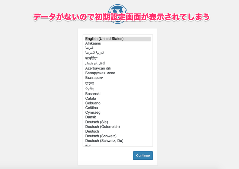Pick Deutsch (Schweiz, Du) option
This screenshot has width=239, height=169.
[x=104, y=141]
